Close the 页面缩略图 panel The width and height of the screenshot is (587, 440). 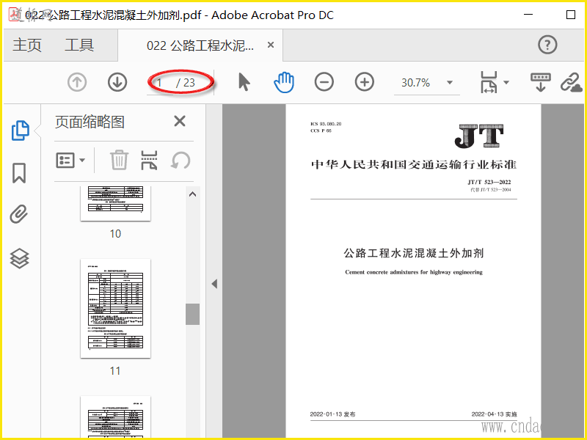(x=180, y=121)
